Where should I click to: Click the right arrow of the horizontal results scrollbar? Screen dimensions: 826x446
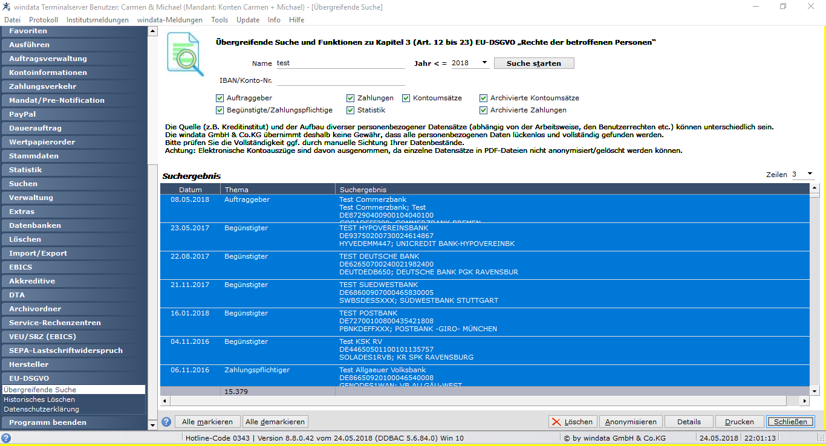804,401
